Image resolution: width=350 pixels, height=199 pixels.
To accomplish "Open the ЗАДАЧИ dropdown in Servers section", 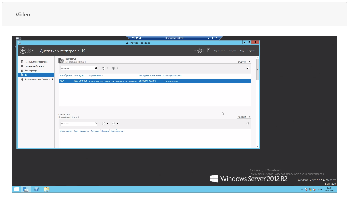I will tap(244, 62).
